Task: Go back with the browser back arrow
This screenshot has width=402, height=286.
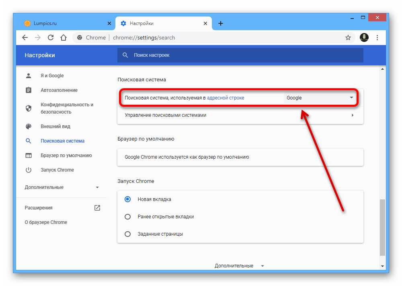Action: 25,37
